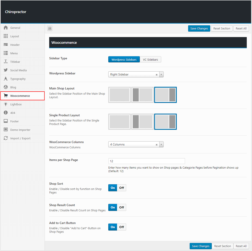Screen dimensions: 252x251
Task: Disable the Add to Cart Button option
Action: 121,227
